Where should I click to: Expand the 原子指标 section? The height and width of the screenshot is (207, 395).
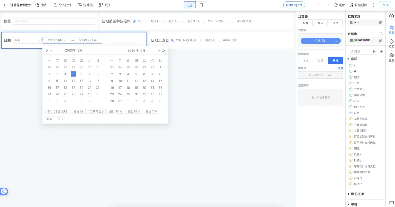coord(349,194)
